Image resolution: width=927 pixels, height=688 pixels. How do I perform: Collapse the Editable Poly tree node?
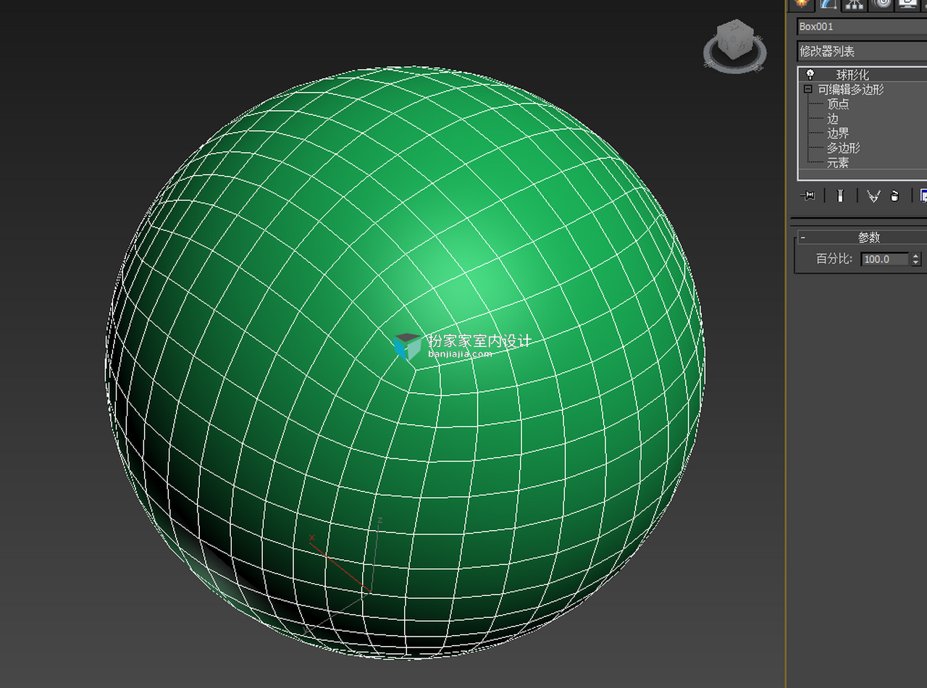[x=808, y=89]
